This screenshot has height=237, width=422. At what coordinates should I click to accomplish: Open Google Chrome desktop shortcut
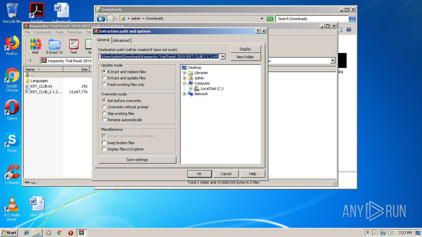[12, 80]
